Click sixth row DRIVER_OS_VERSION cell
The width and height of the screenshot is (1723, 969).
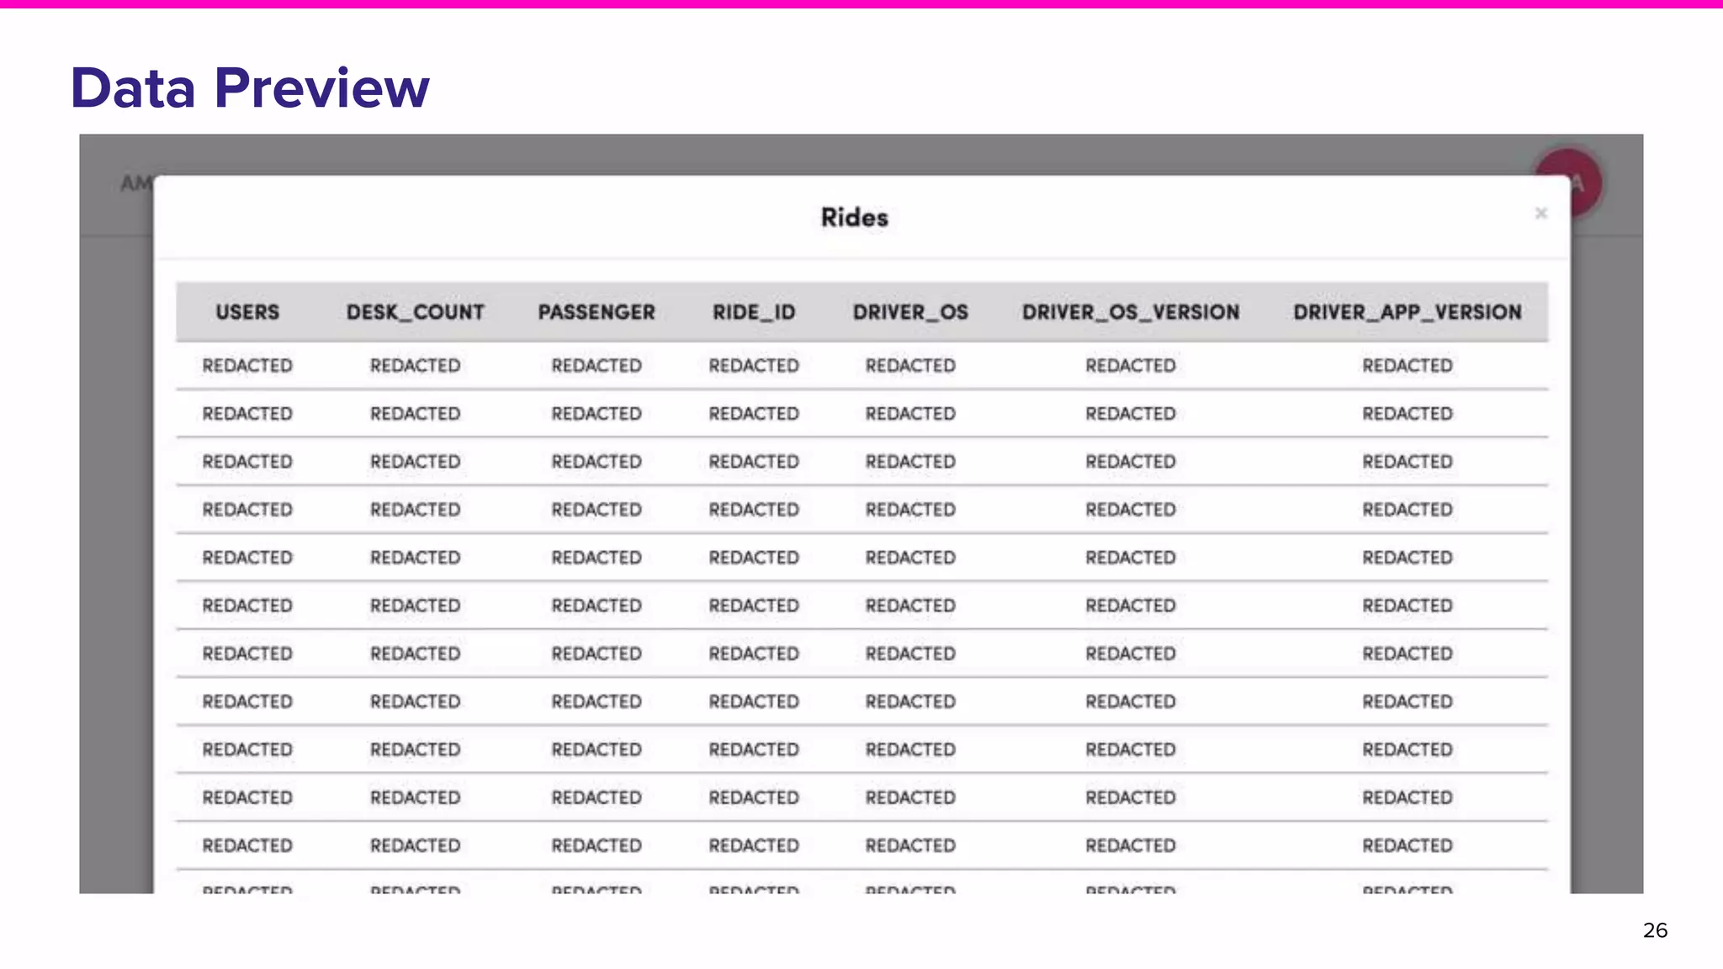click(1131, 606)
